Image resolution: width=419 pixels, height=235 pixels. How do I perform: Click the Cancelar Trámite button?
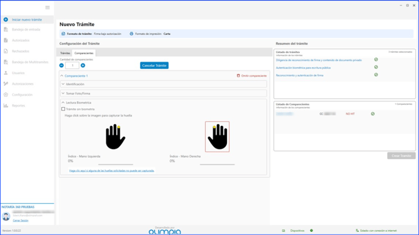[154, 65]
